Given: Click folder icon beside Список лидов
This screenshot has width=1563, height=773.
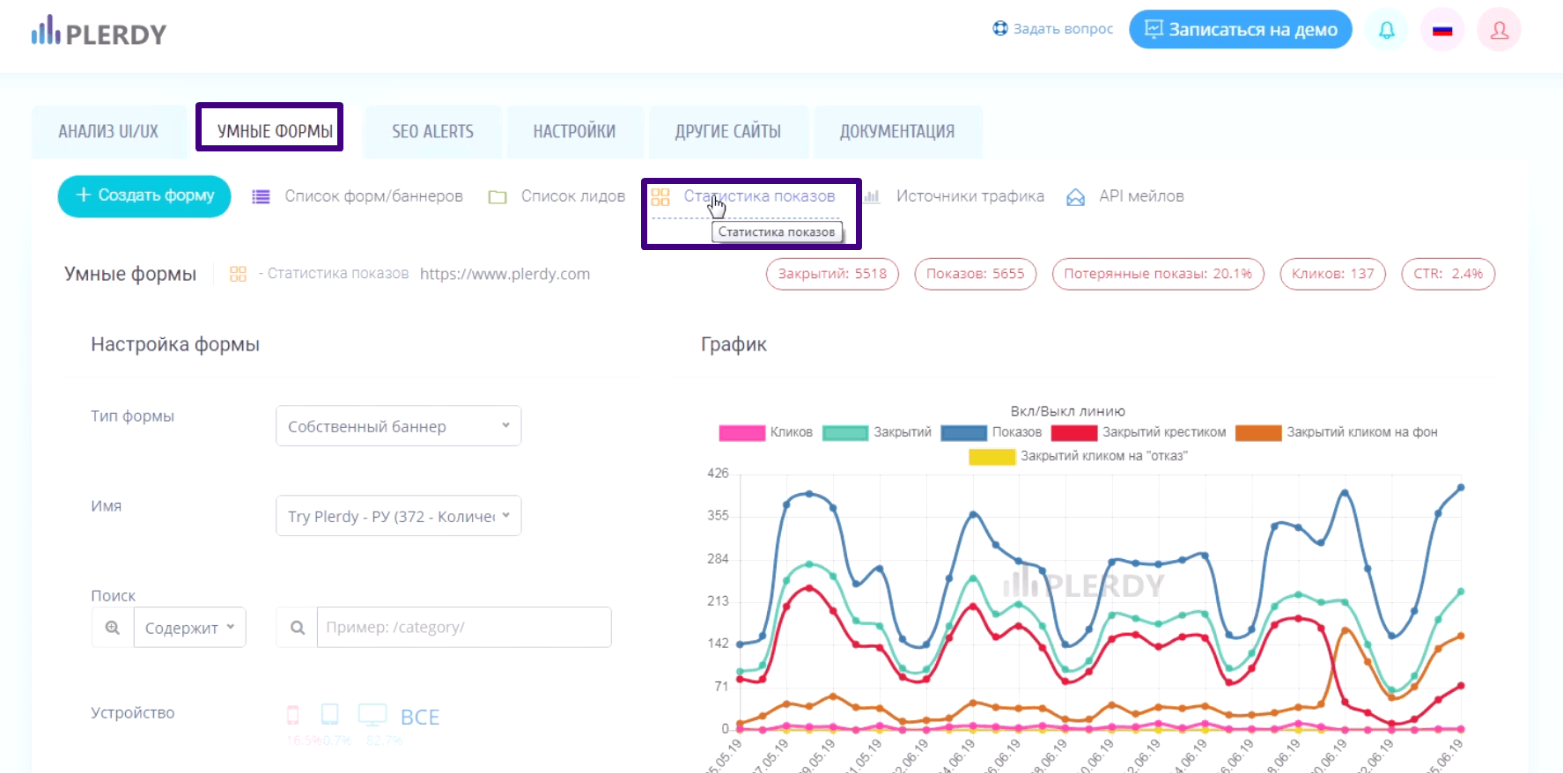Looking at the screenshot, I should pyautogui.click(x=498, y=197).
